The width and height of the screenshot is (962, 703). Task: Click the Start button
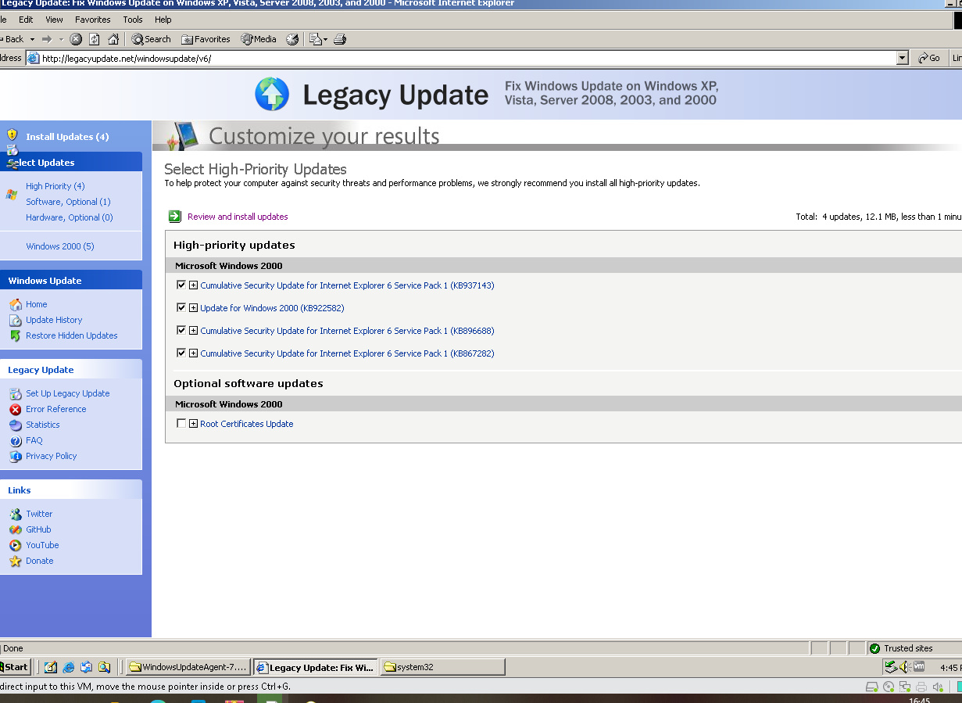coord(15,667)
